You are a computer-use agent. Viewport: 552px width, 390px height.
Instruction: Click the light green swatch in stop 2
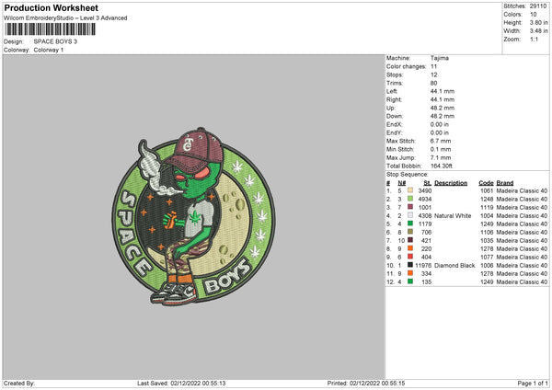point(410,199)
